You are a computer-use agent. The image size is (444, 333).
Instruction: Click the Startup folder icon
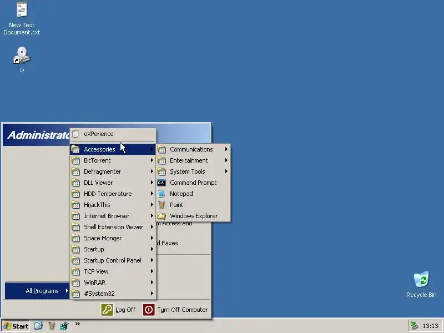coord(75,249)
